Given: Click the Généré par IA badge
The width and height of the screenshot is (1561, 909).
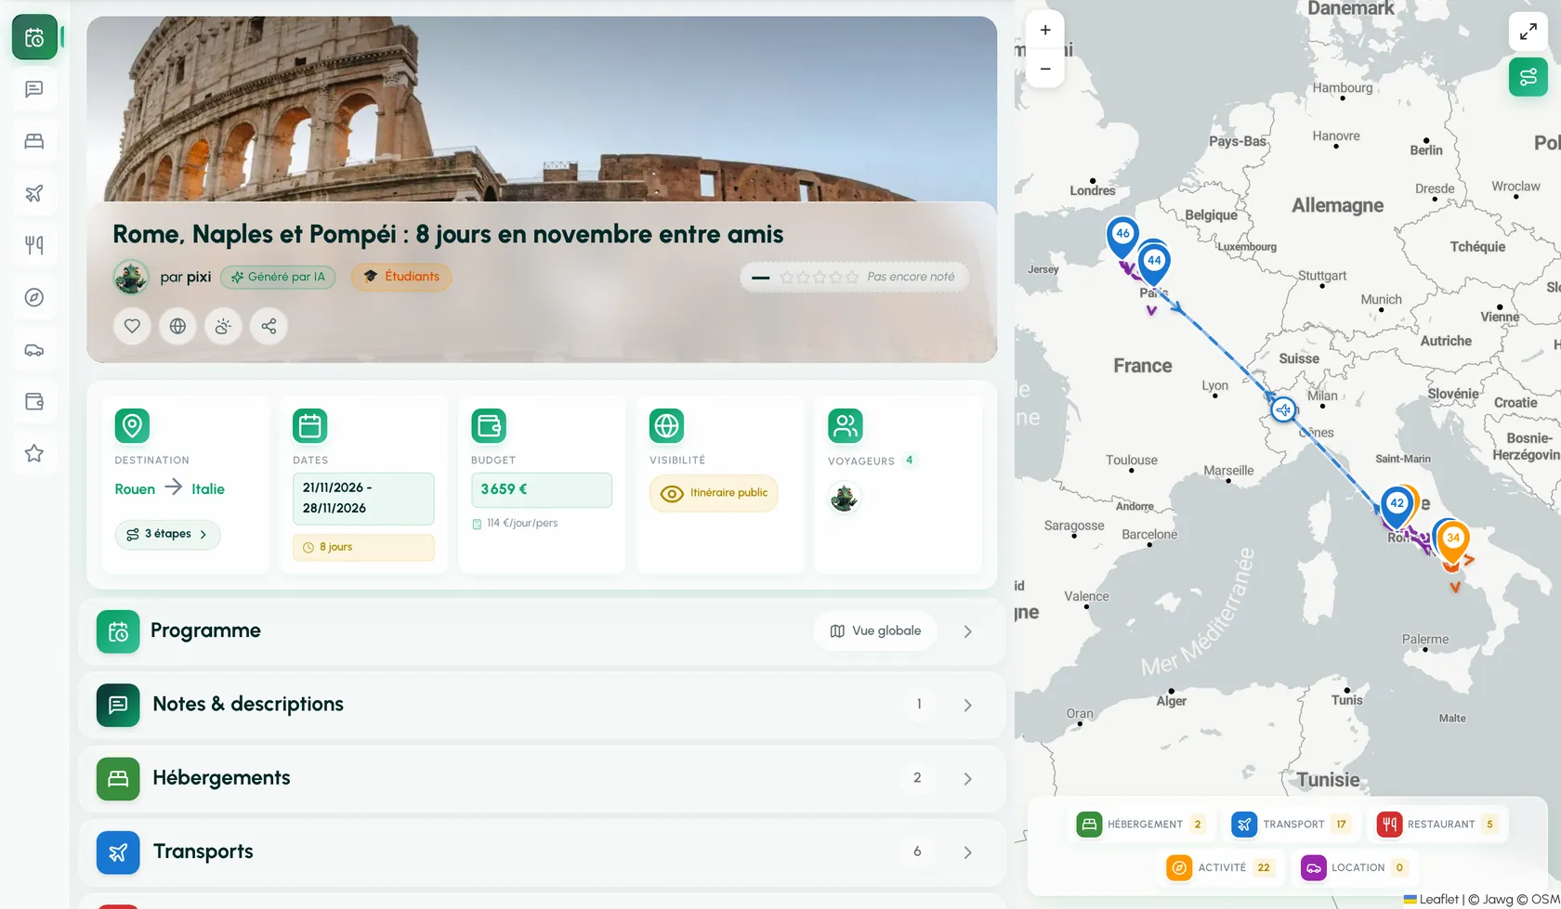Looking at the screenshot, I should point(278,277).
